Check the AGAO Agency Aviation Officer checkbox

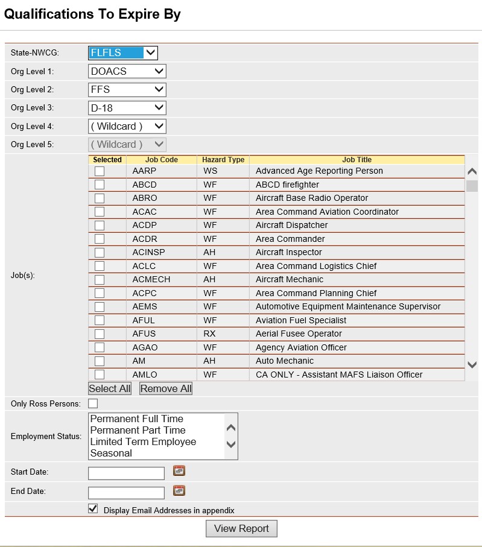coord(100,347)
